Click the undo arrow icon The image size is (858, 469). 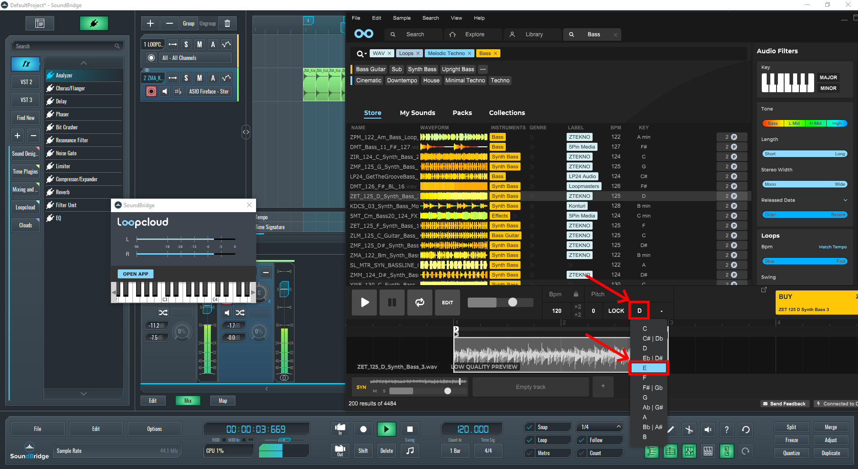746,430
